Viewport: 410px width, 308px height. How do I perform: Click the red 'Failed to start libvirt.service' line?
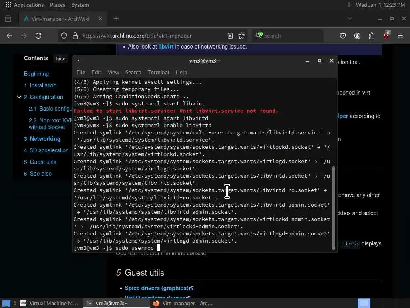click(x=176, y=111)
